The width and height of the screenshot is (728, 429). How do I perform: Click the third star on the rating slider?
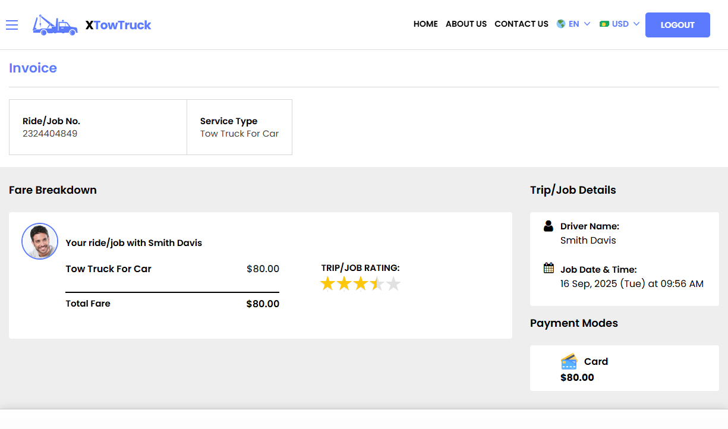point(360,284)
